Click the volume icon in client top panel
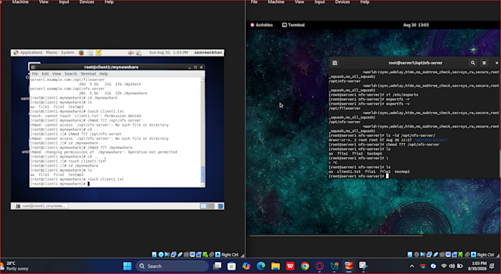 [131, 53]
